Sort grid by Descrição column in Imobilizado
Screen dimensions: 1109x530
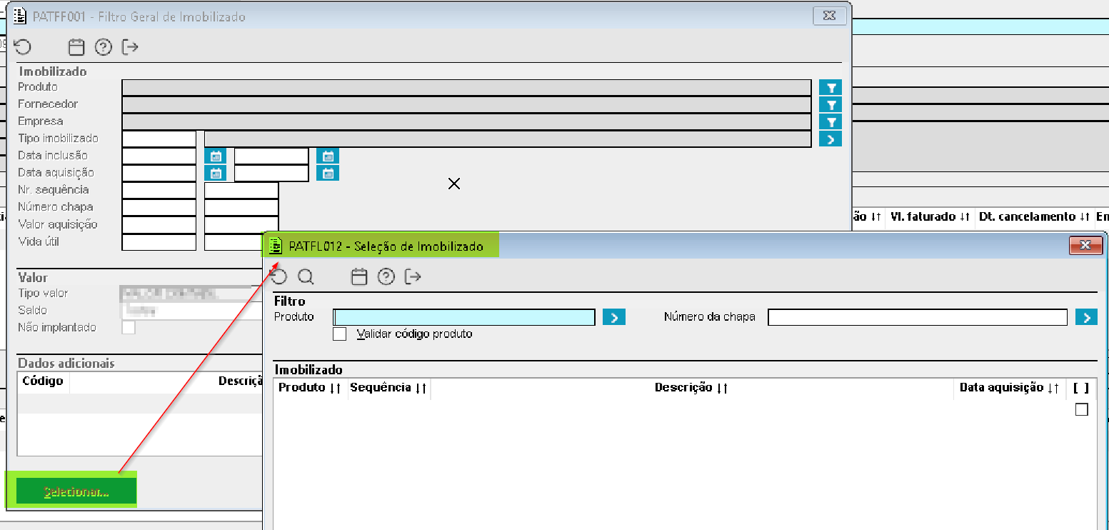(x=691, y=388)
